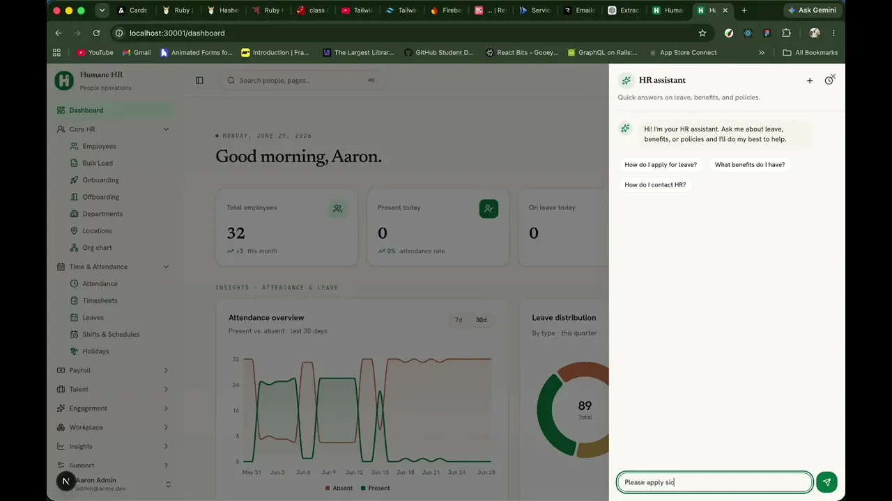Select 30d range on Attendance overview

point(481,320)
